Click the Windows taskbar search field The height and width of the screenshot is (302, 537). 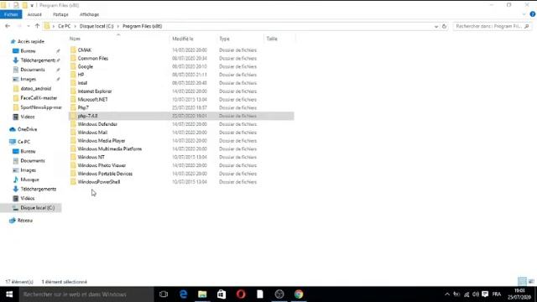[x=86, y=294]
